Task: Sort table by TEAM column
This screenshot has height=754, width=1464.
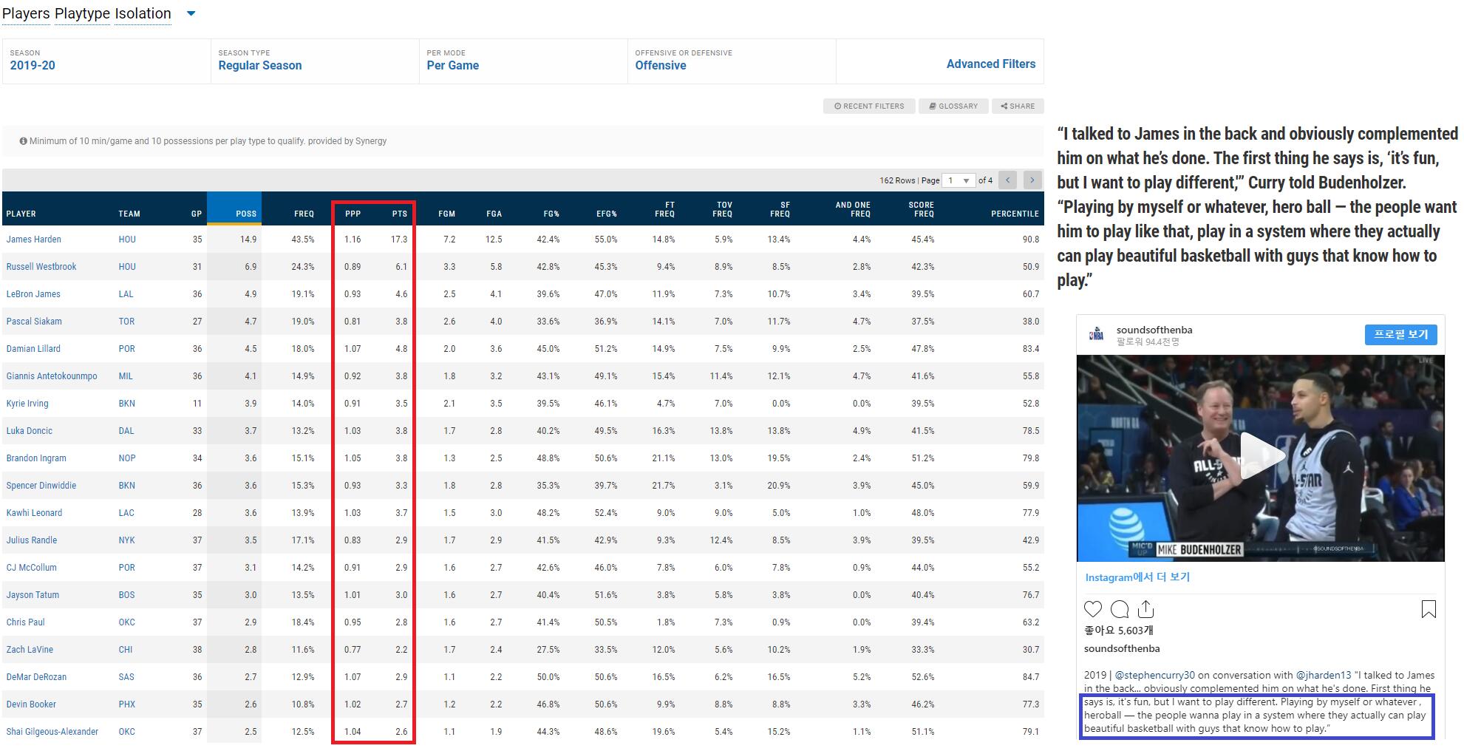Action: pyautogui.click(x=129, y=214)
